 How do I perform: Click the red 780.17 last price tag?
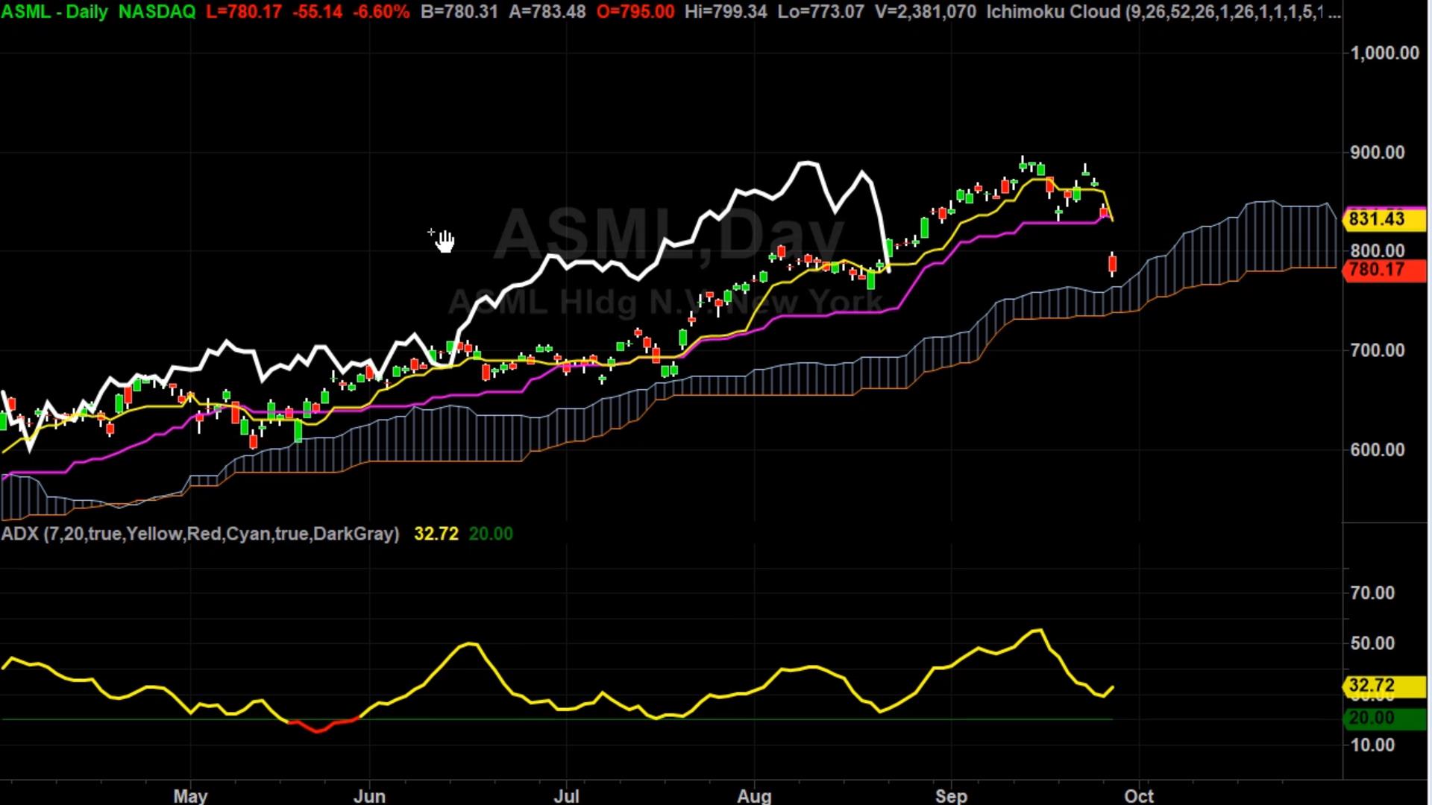pyautogui.click(x=1384, y=269)
